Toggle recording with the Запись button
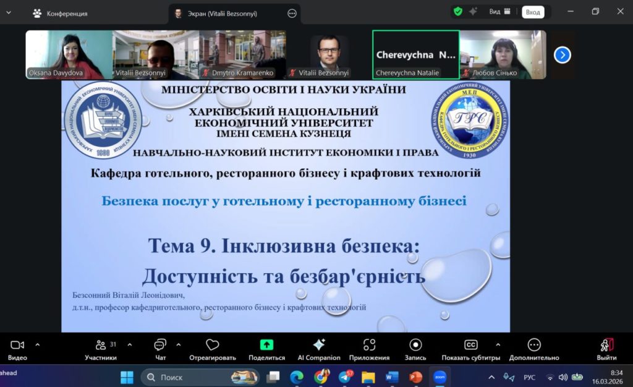633x387 pixels. (415, 345)
